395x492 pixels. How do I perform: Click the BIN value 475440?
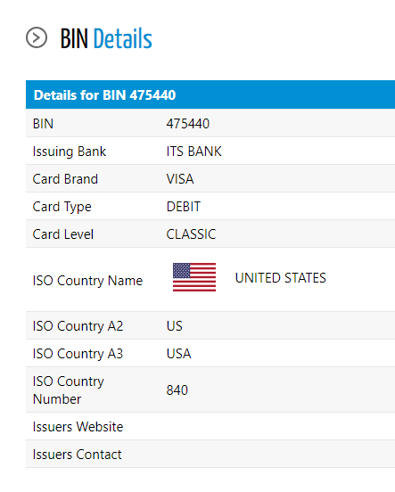[188, 124]
